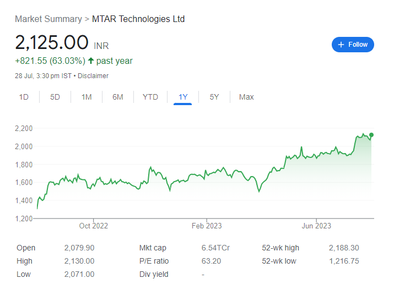
Task: Show the Max range chart
Action: 246,97
